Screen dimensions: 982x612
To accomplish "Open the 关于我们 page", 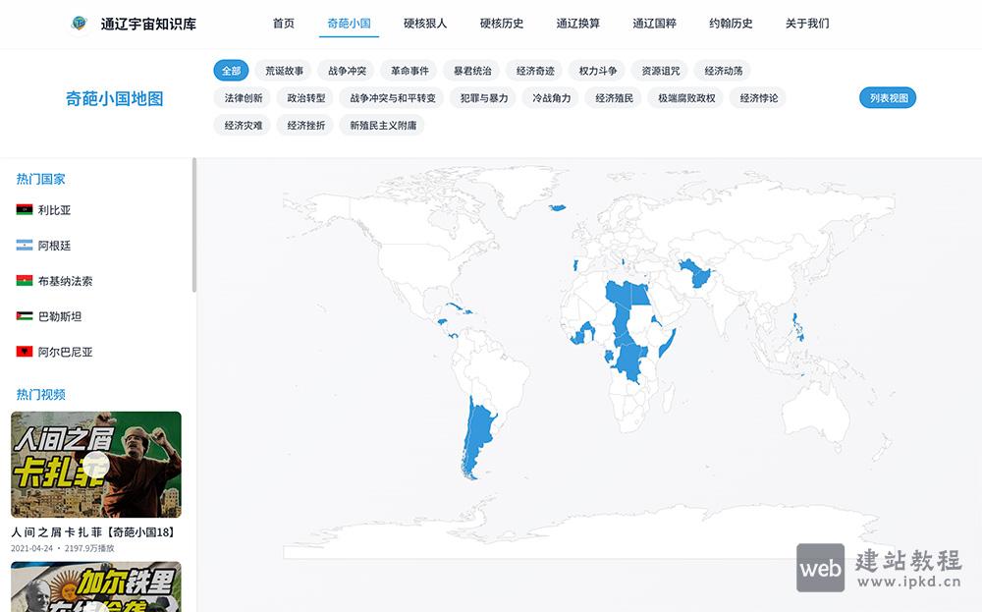I will (807, 24).
